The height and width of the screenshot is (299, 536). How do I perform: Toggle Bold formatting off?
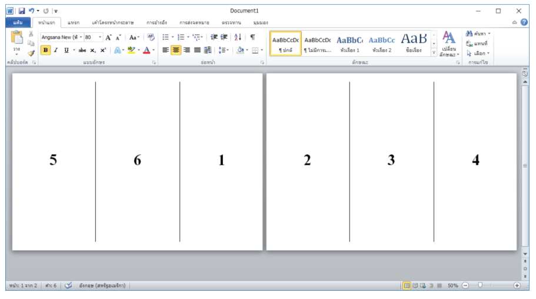click(x=46, y=51)
